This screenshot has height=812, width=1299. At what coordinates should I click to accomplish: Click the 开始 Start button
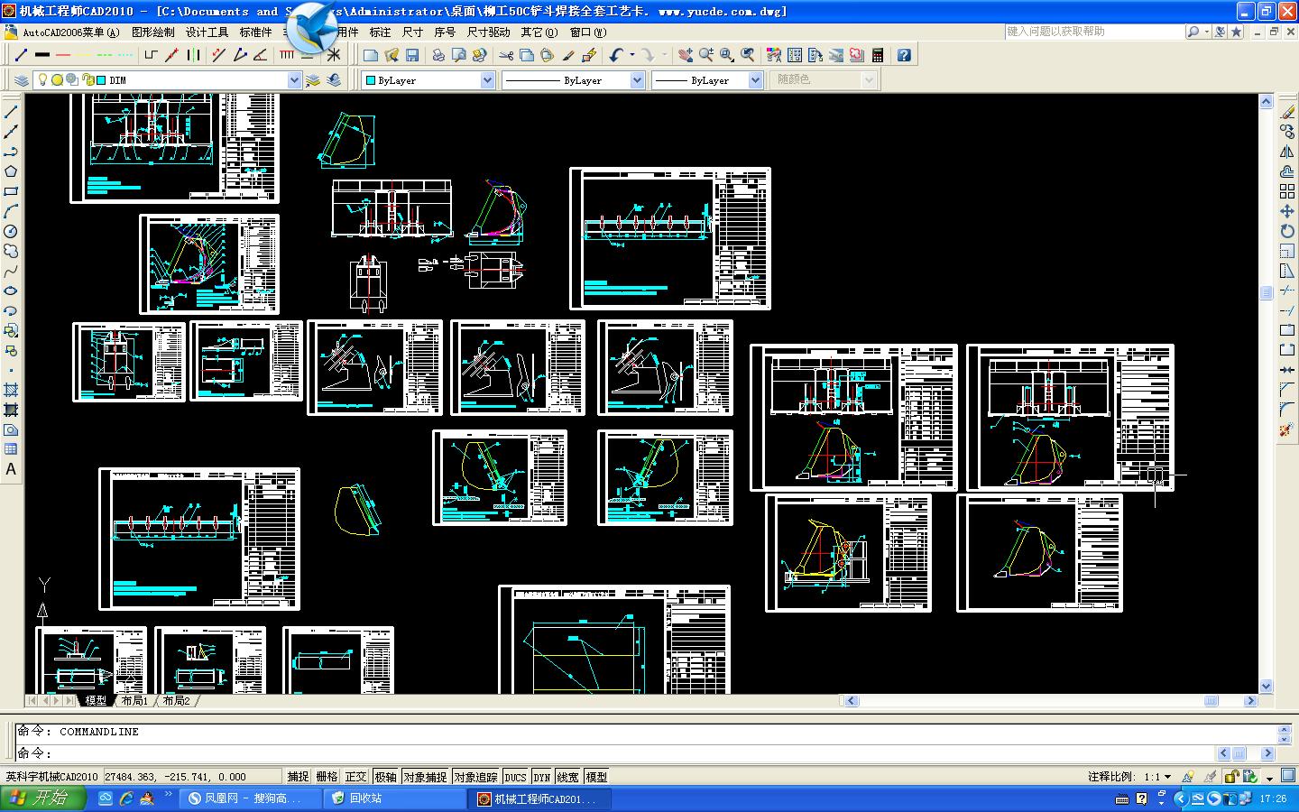(x=43, y=798)
